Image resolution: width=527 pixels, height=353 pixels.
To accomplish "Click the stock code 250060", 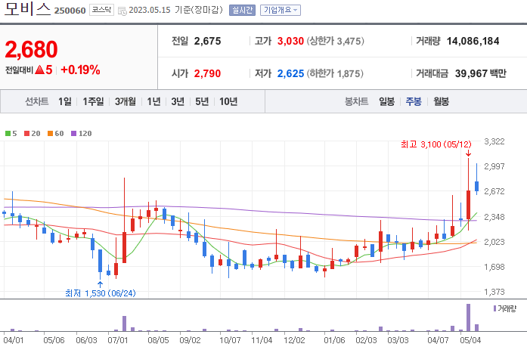I will pos(70,11).
